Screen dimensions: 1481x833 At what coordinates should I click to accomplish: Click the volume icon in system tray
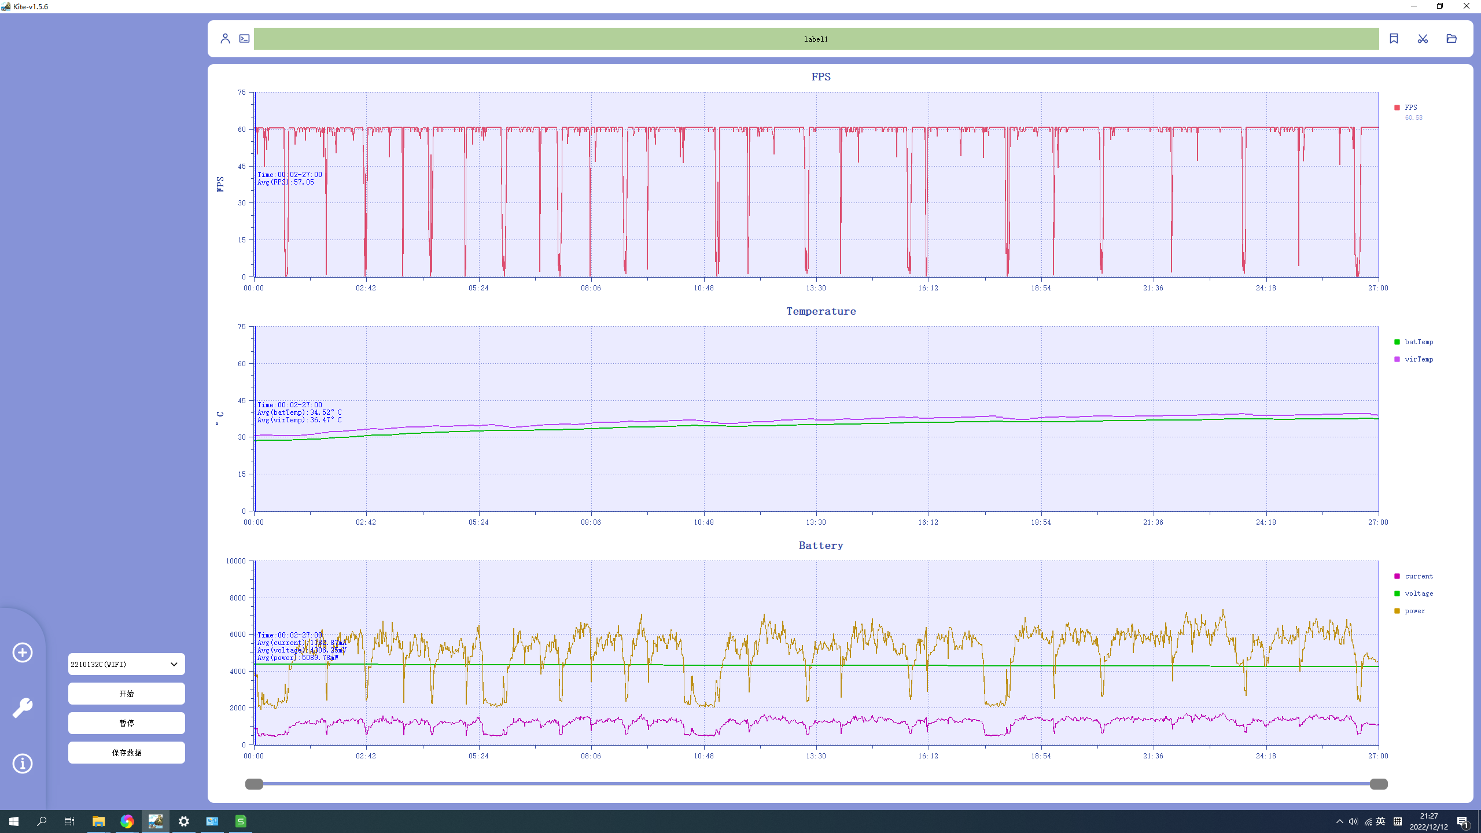(1353, 821)
